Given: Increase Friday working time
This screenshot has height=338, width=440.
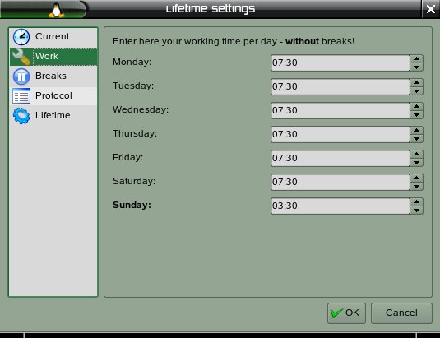Looking at the screenshot, I should point(416,154).
